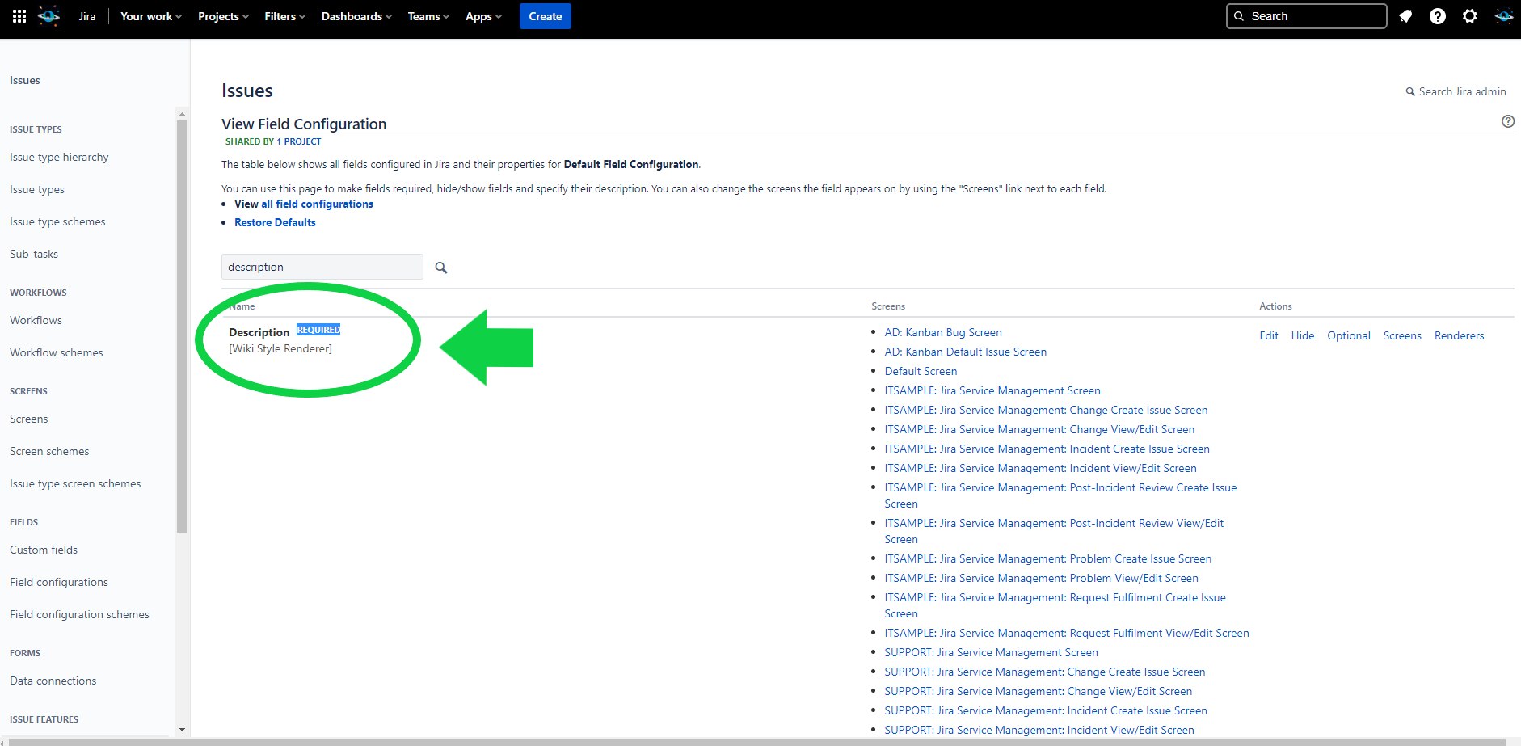Click the Restore Defaults link

275,222
